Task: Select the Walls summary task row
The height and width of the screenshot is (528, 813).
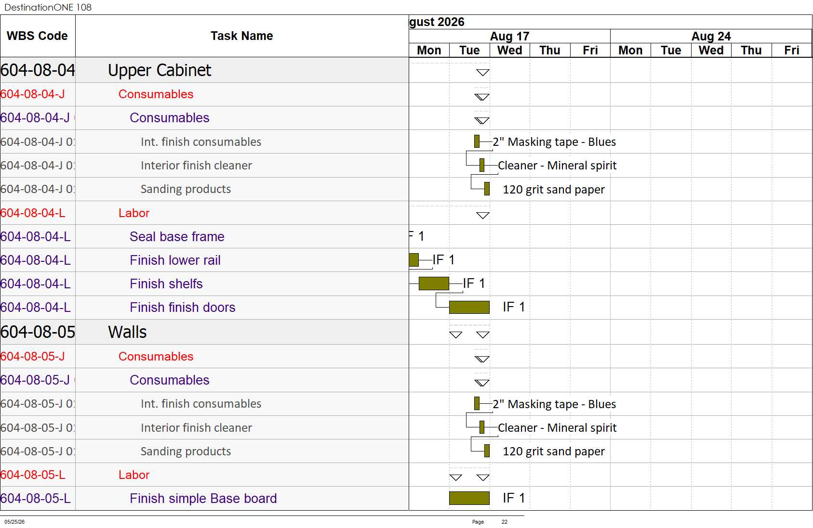Action: (x=204, y=332)
